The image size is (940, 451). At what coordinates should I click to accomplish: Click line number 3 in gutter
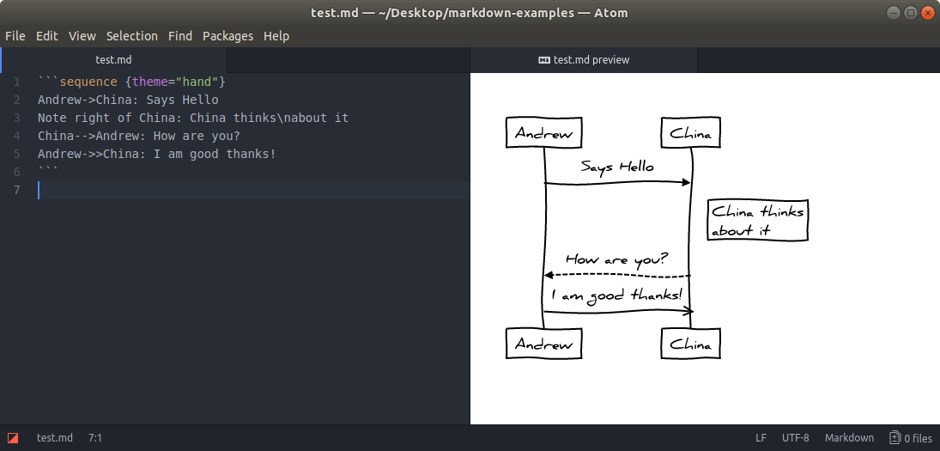[x=17, y=118]
